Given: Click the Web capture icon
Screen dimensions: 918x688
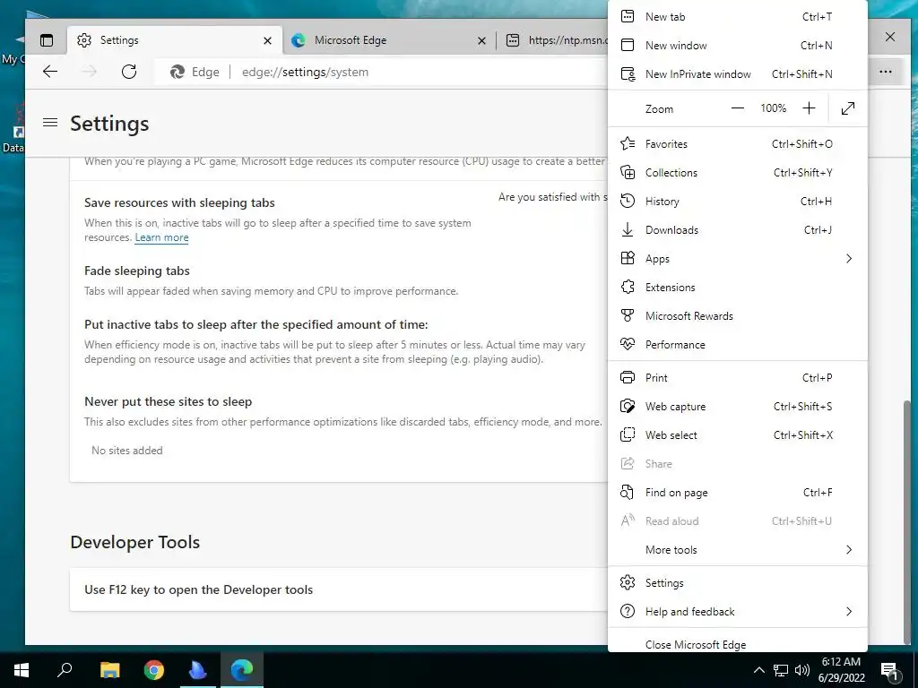Looking at the screenshot, I should tap(628, 406).
